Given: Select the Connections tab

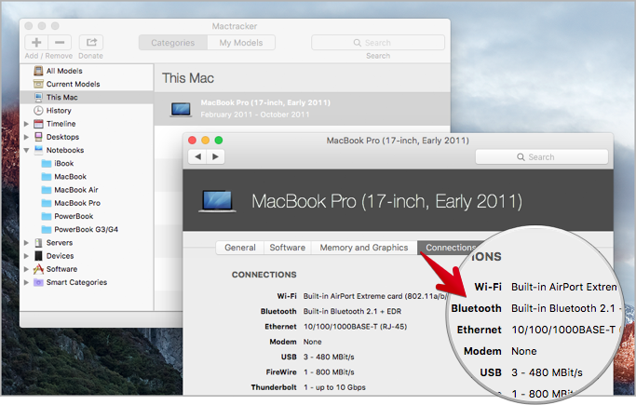Looking at the screenshot, I should (x=451, y=248).
